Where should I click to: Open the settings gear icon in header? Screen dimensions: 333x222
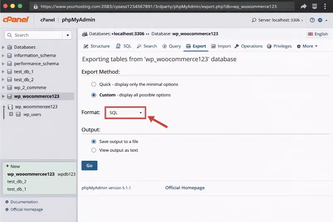[320, 20]
